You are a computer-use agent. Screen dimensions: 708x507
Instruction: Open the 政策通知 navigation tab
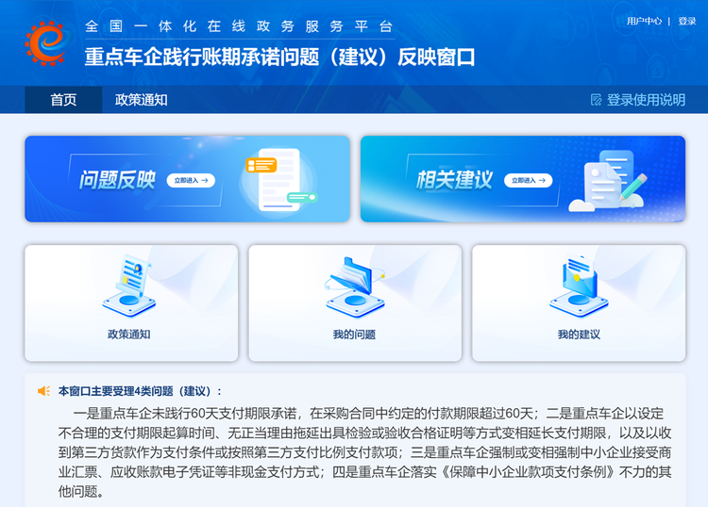pyautogui.click(x=142, y=100)
